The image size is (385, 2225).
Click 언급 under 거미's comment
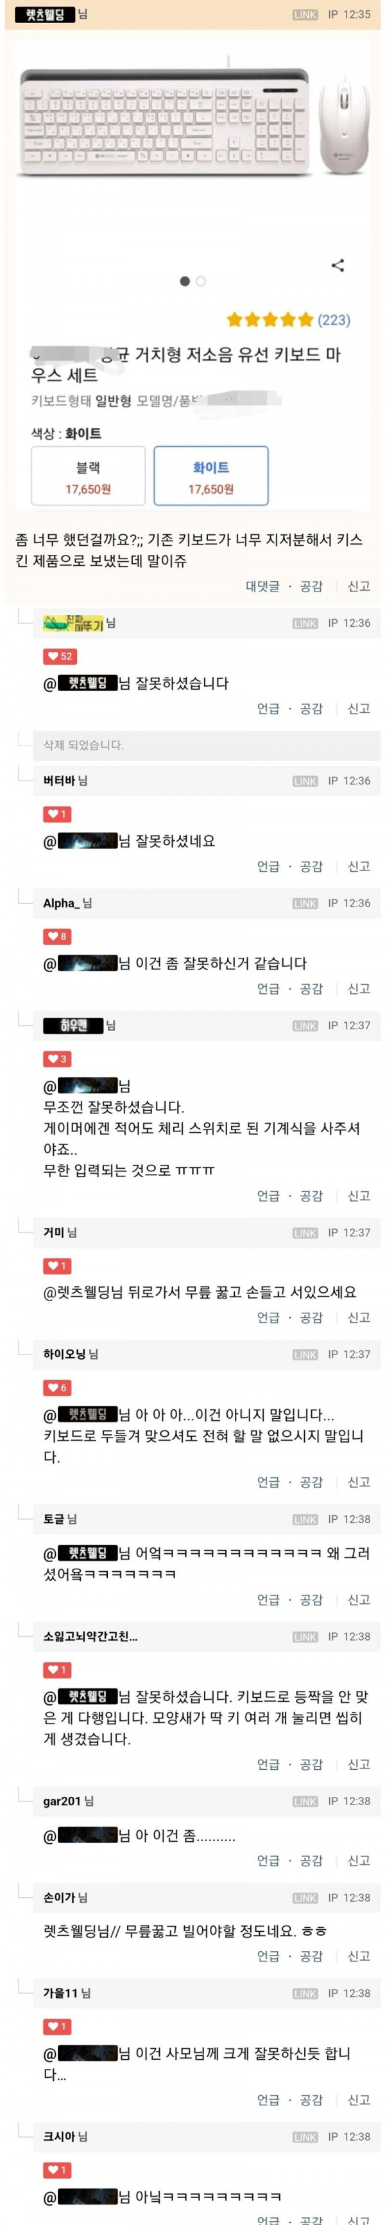[269, 1318]
